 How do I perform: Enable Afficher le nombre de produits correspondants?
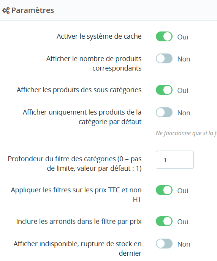pos(164,58)
